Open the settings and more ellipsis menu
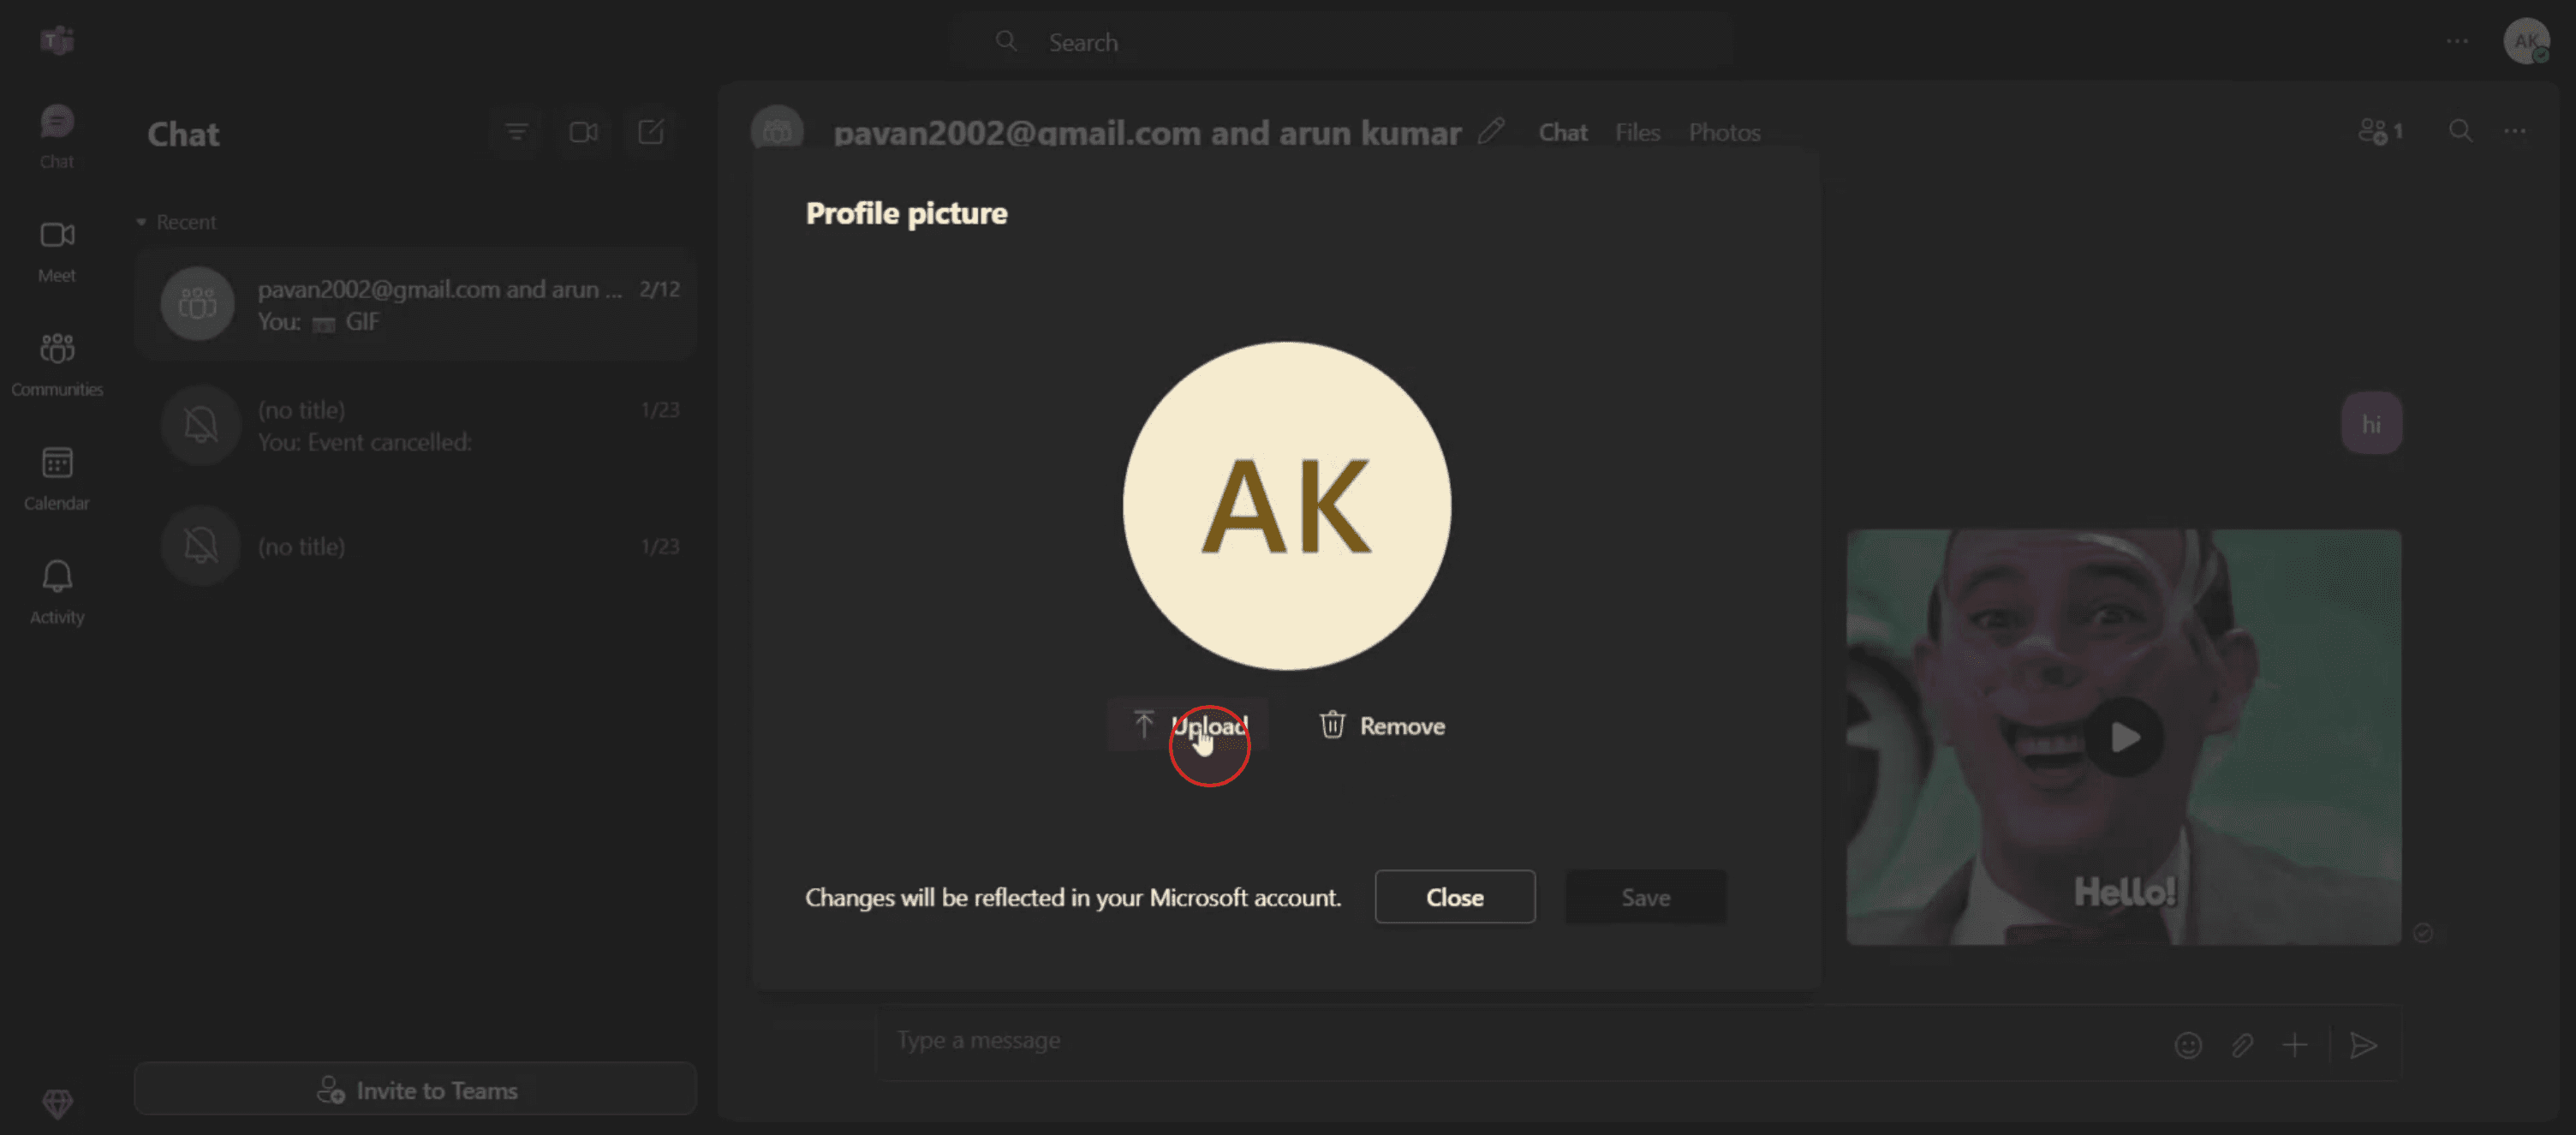The width and height of the screenshot is (2576, 1135). pos(2457,41)
